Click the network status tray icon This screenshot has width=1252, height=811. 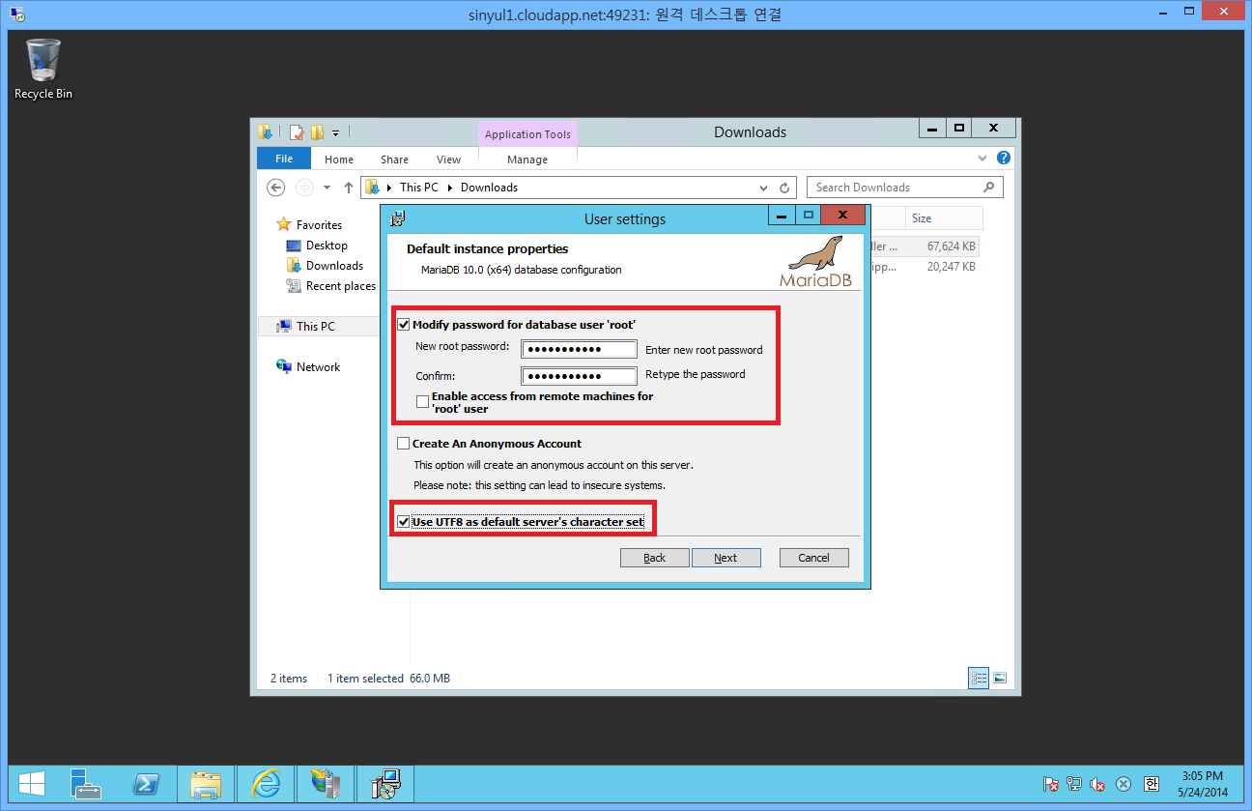(1074, 784)
